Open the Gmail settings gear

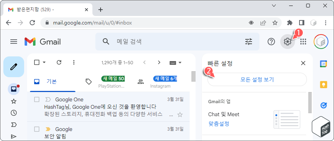click(x=288, y=42)
